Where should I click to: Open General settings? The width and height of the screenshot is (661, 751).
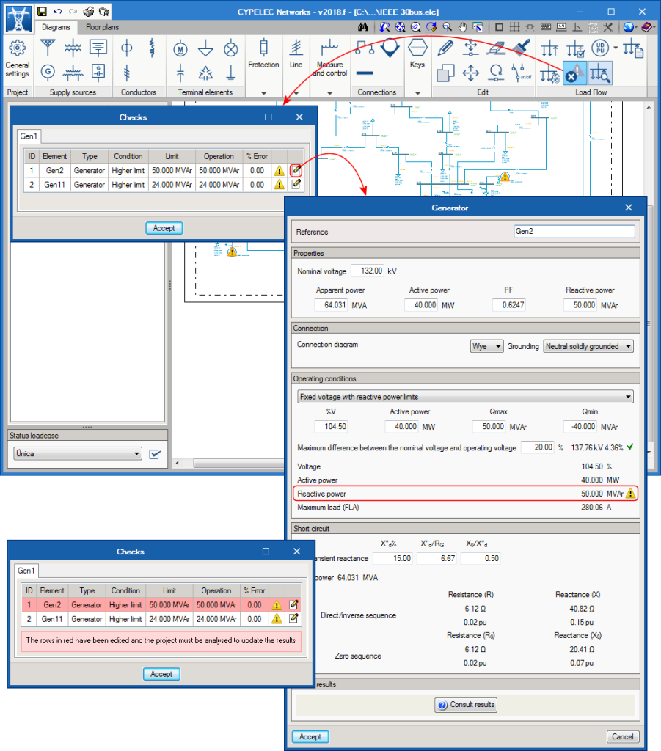pyautogui.click(x=18, y=59)
